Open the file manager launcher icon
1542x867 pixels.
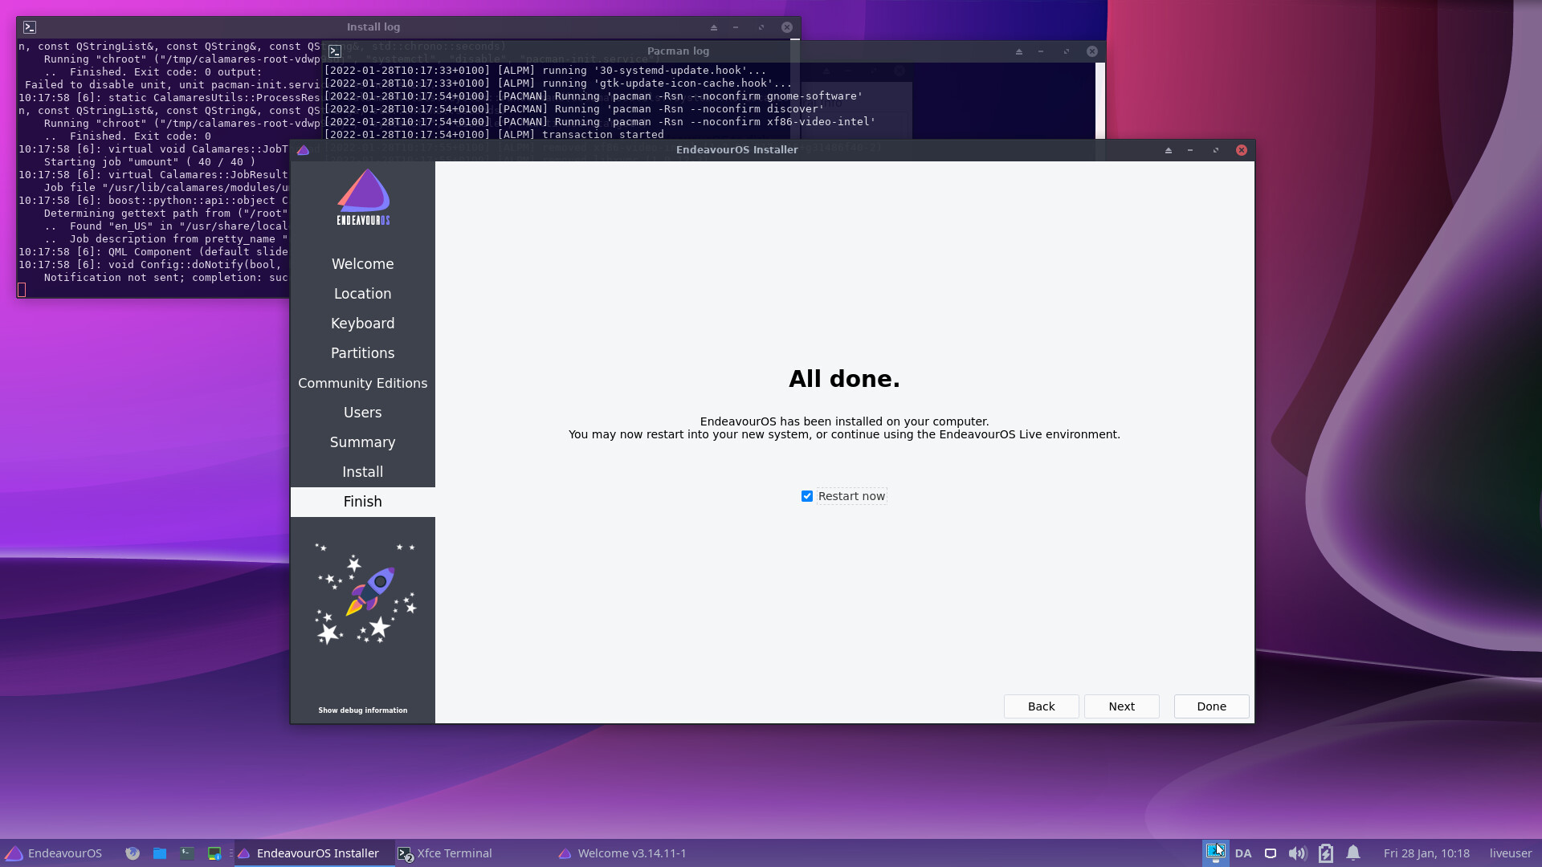(x=160, y=853)
